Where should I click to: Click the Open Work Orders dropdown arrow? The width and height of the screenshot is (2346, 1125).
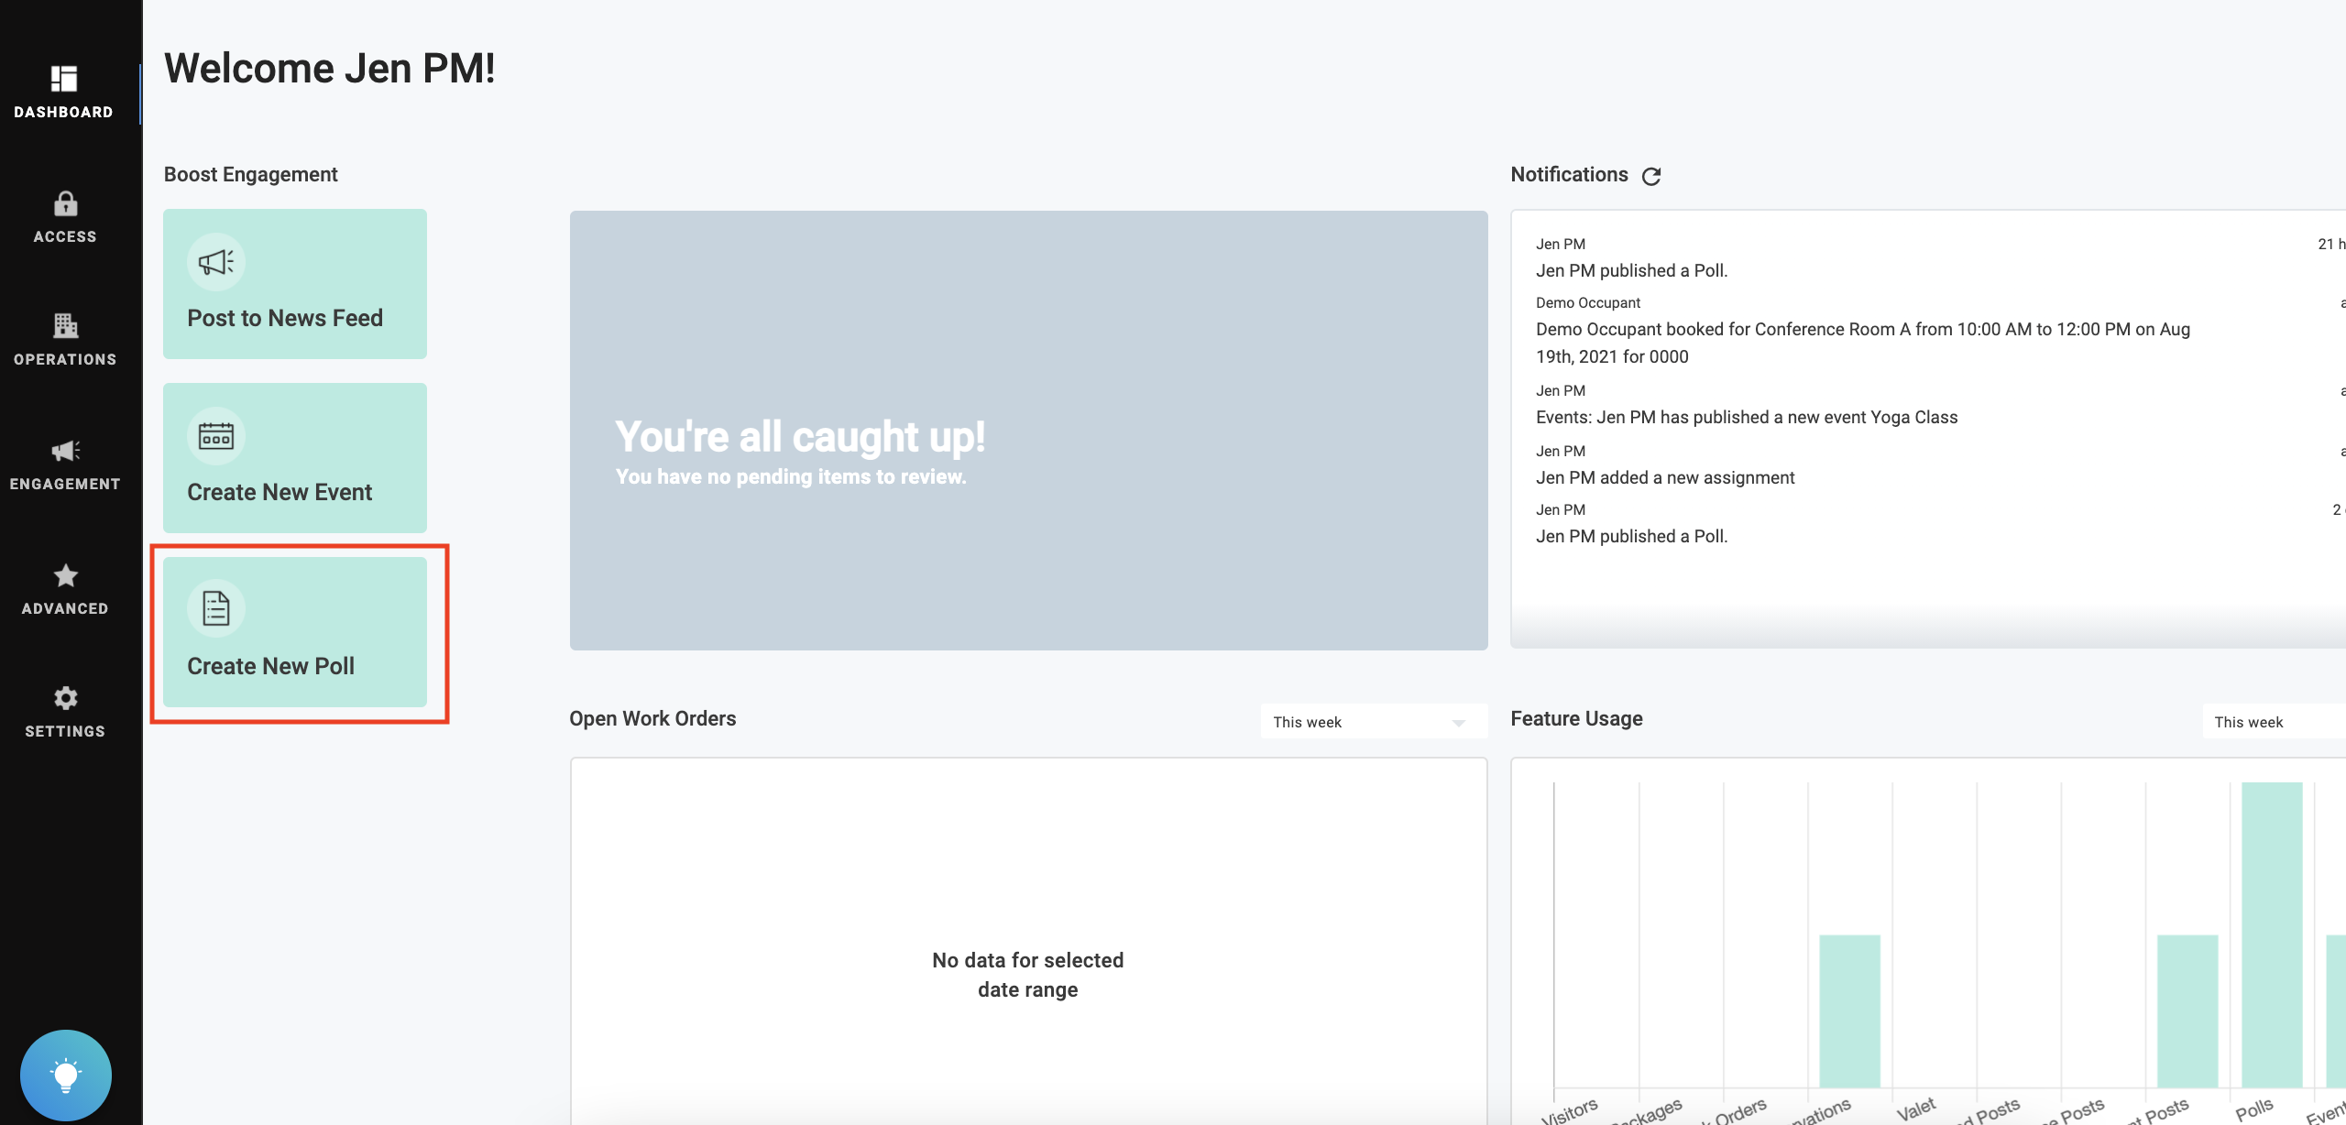[x=1459, y=723]
